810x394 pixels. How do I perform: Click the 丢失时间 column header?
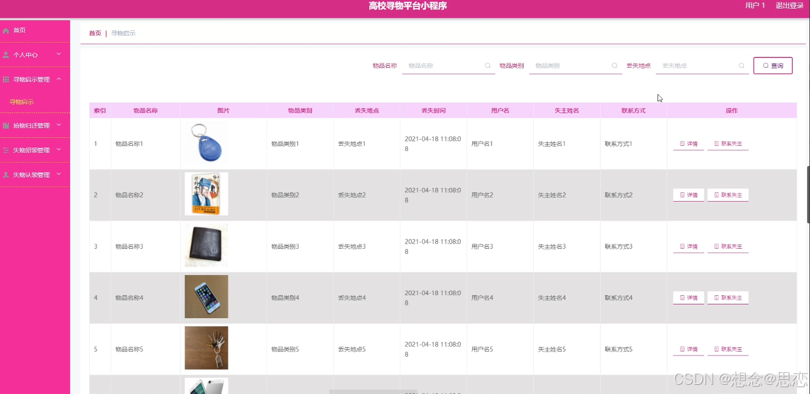coord(433,111)
